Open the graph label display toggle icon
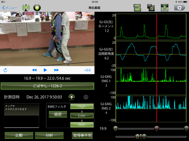Screen dimensions: 189x141 tap(137, 8)
